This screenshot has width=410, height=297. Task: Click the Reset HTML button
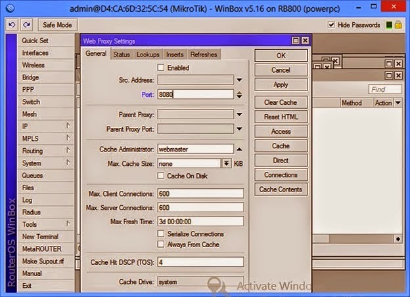pos(281,117)
